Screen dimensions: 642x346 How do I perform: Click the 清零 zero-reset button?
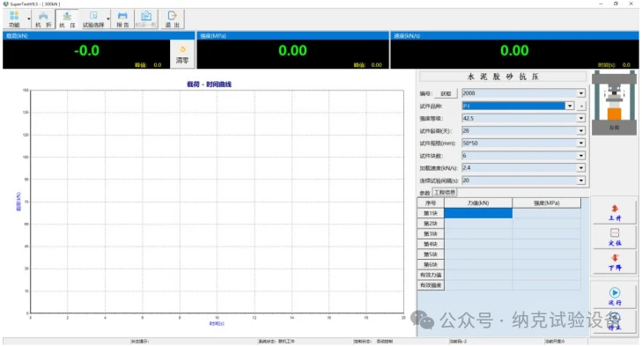[182, 55]
